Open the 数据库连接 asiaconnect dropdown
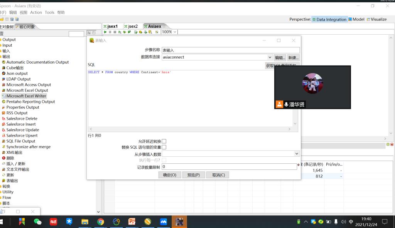Screen dimensions: 395x228 (270, 57)
